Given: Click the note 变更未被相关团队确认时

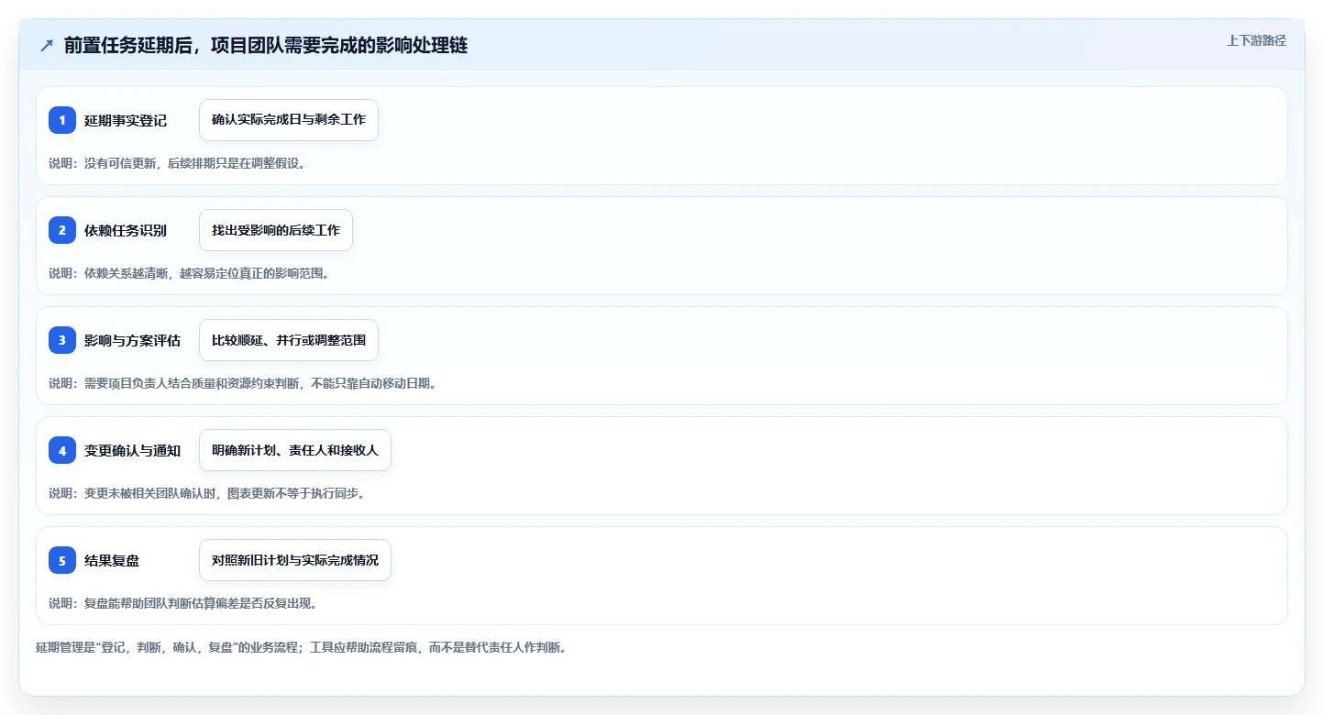Looking at the screenshot, I should pyautogui.click(x=207, y=493).
